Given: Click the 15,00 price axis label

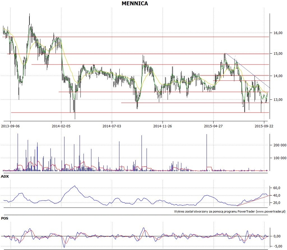Looking at the screenshot, I should click(x=278, y=54).
